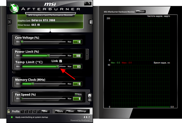This screenshot has height=123, width=182.
Task: Click the Memory Clock value field
Action: pos(77,84)
